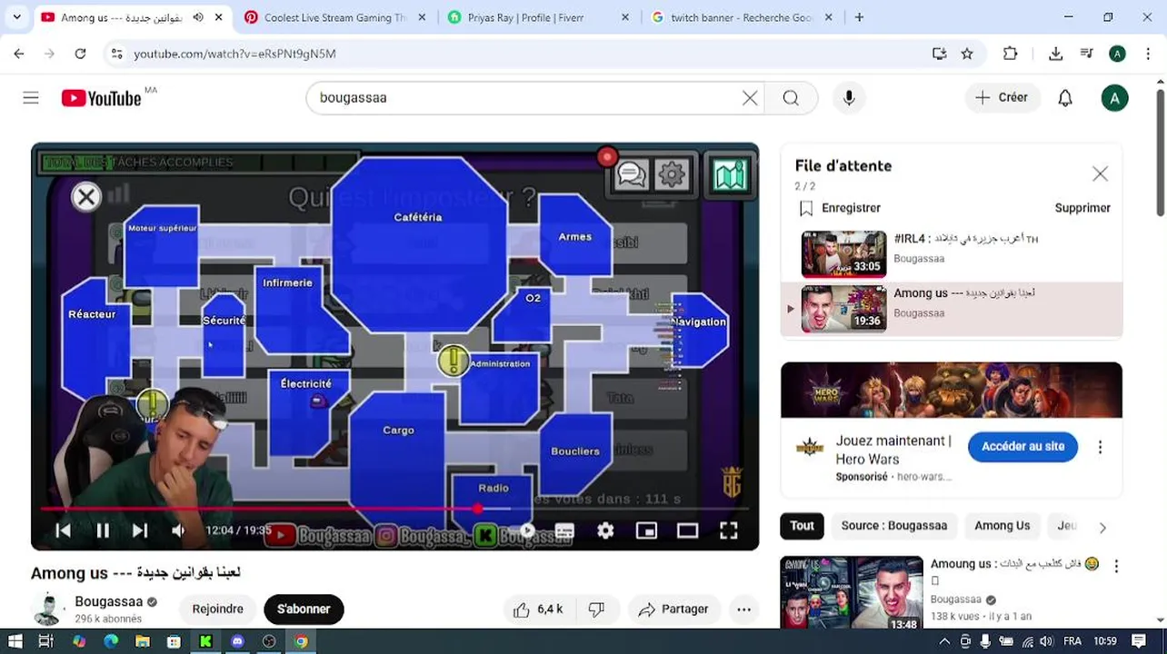Open the 13:48 recommended video thumbnail
Image resolution: width=1167 pixels, height=654 pixels.
[x=851, y=592]
